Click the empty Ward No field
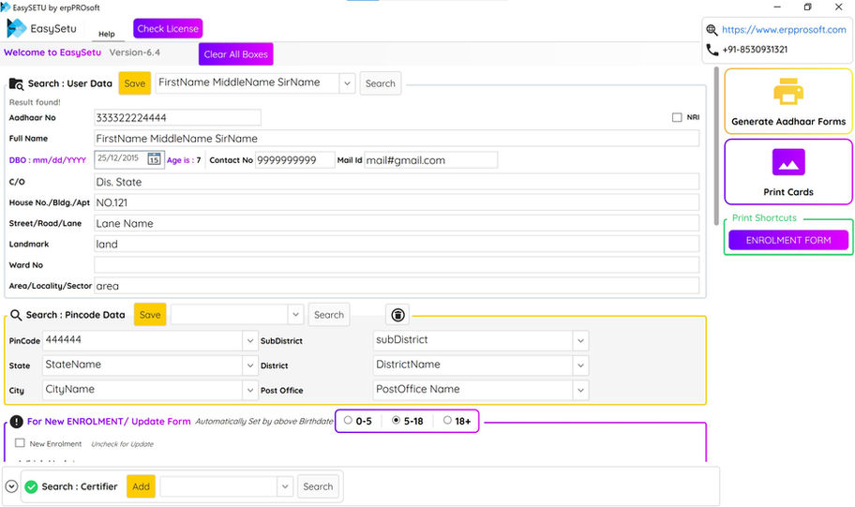 click(x=397, y=265)
